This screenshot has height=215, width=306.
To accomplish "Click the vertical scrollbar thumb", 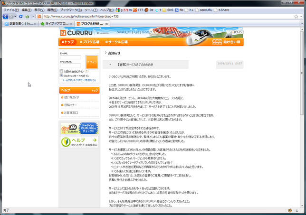I will (302, 73).
